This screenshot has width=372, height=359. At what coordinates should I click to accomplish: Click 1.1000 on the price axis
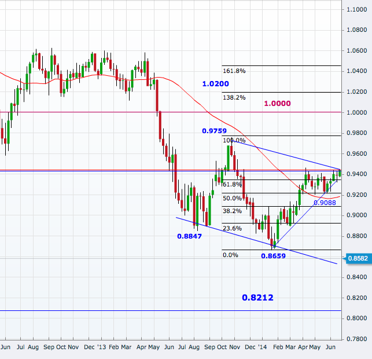[x=357, y=9]
